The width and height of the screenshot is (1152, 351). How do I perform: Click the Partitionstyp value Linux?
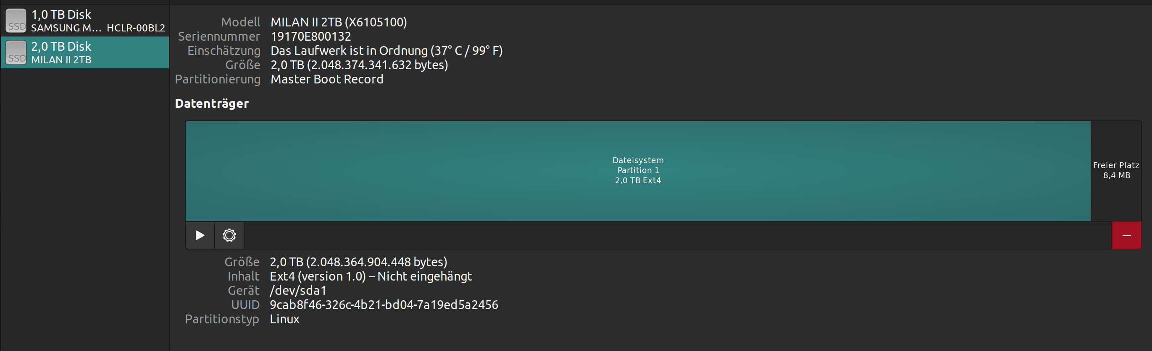[284, 319]
